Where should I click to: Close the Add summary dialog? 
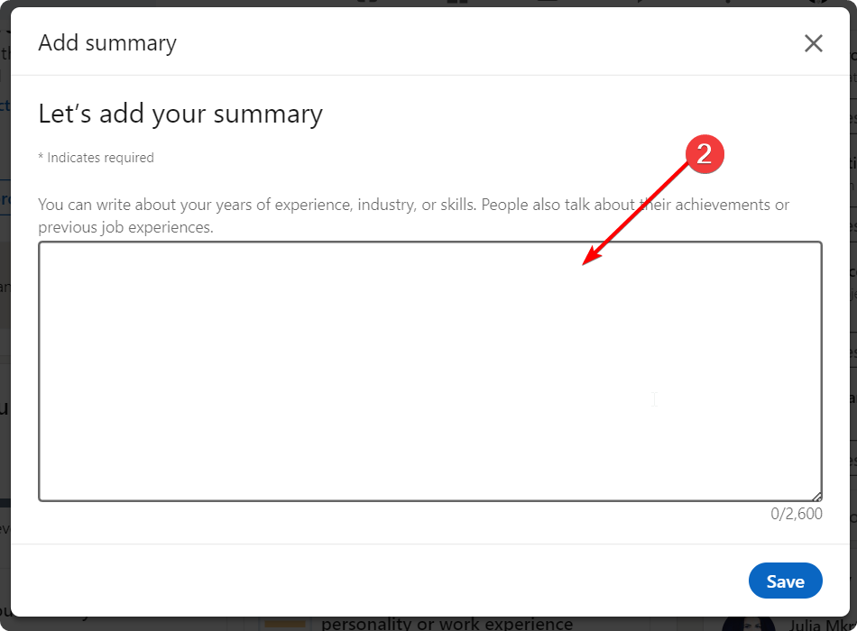(814, 43)
